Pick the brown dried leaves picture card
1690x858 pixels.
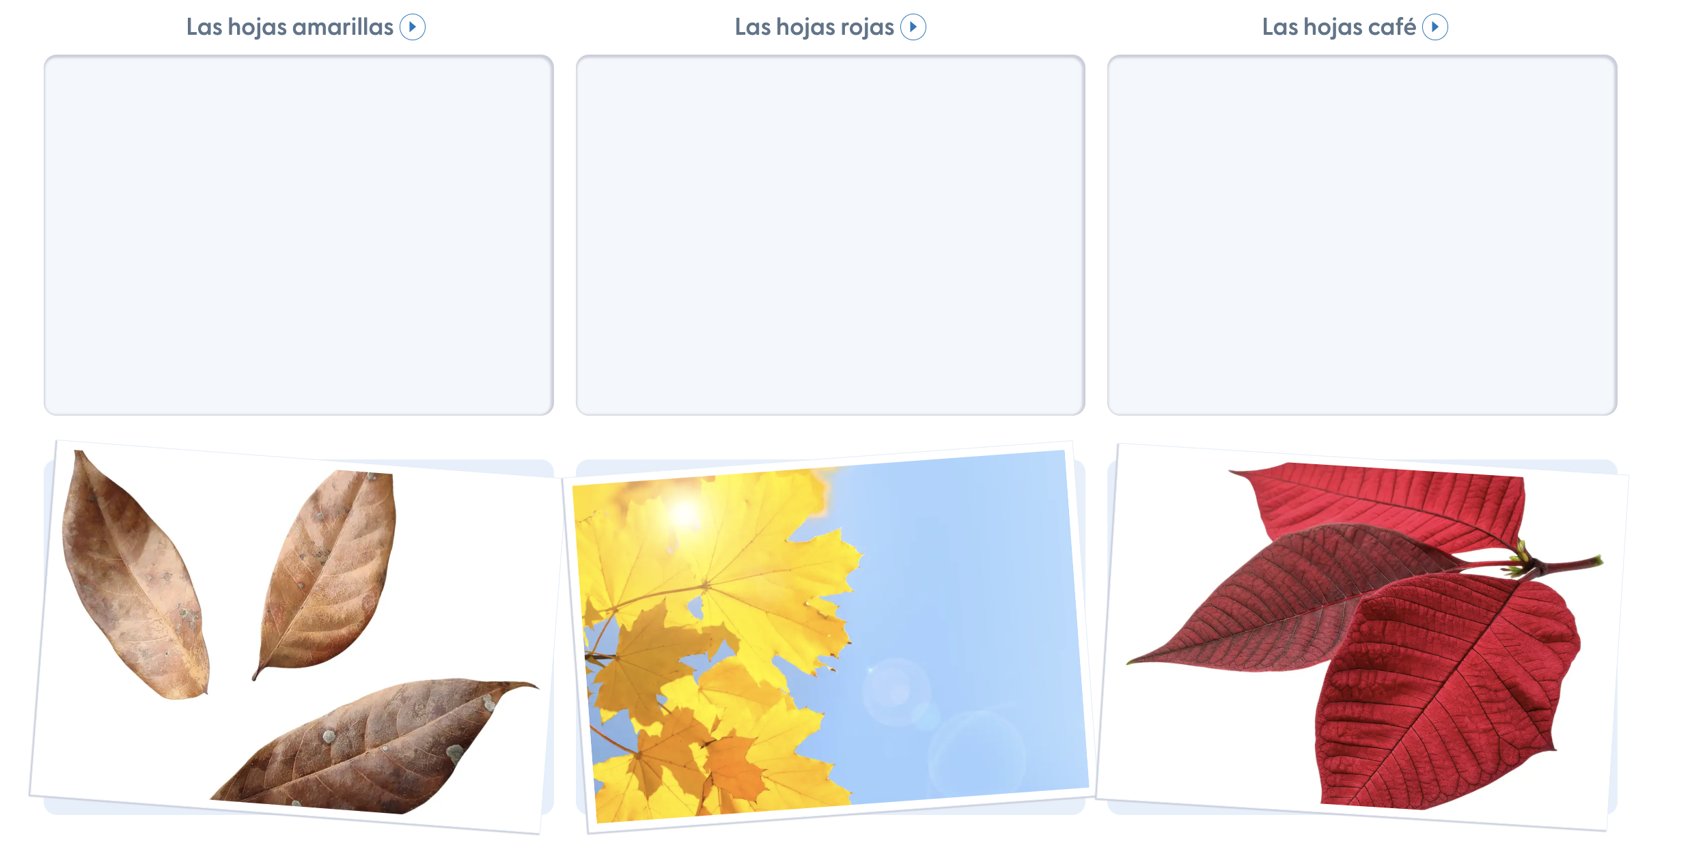pos(295,636)
